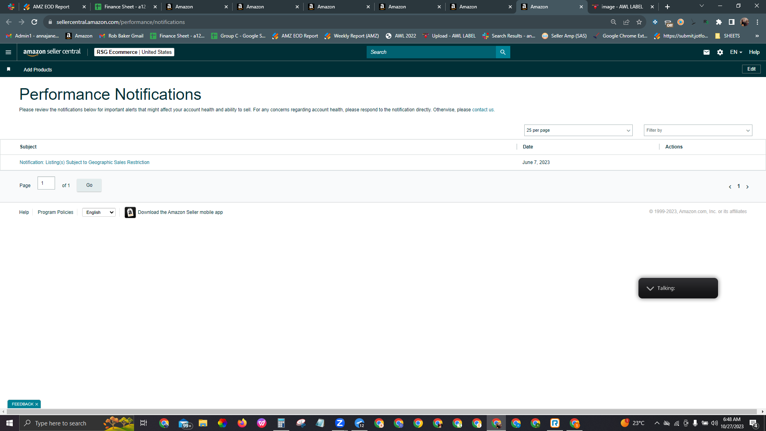The image size is (766, 431).
Task: Open the 25 per page dropdown
Action: (578, 130)
